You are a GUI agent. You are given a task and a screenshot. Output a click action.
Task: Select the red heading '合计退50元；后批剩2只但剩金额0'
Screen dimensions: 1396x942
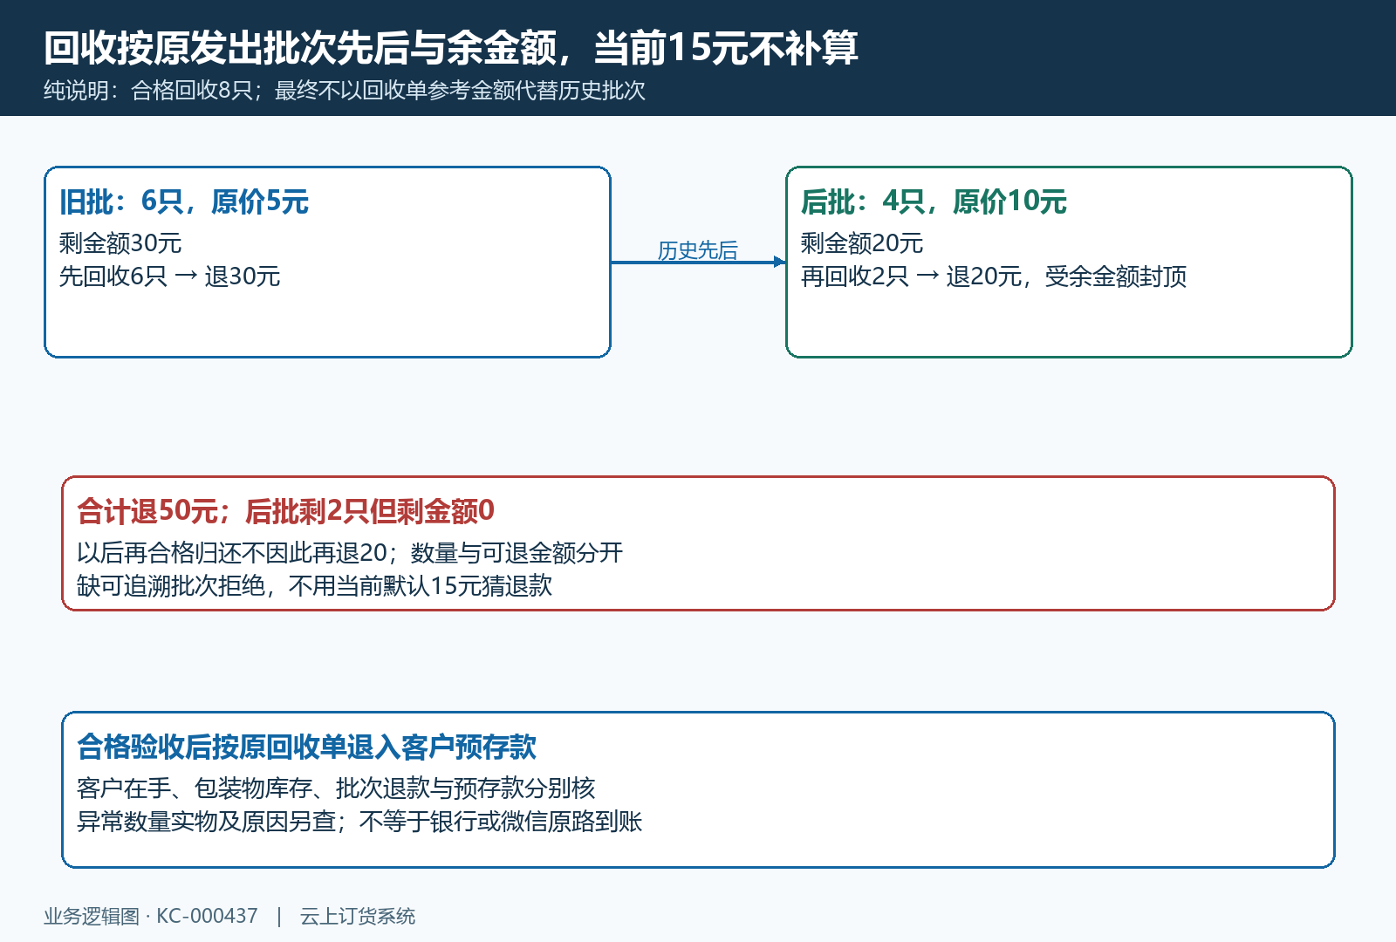(286, 511)
